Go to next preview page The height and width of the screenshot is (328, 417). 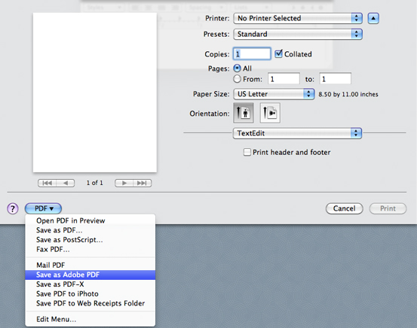(x=124, y=183)
